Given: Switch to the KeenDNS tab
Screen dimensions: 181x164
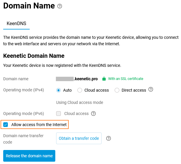Looking at the screenshot, I should coord(16,23).
